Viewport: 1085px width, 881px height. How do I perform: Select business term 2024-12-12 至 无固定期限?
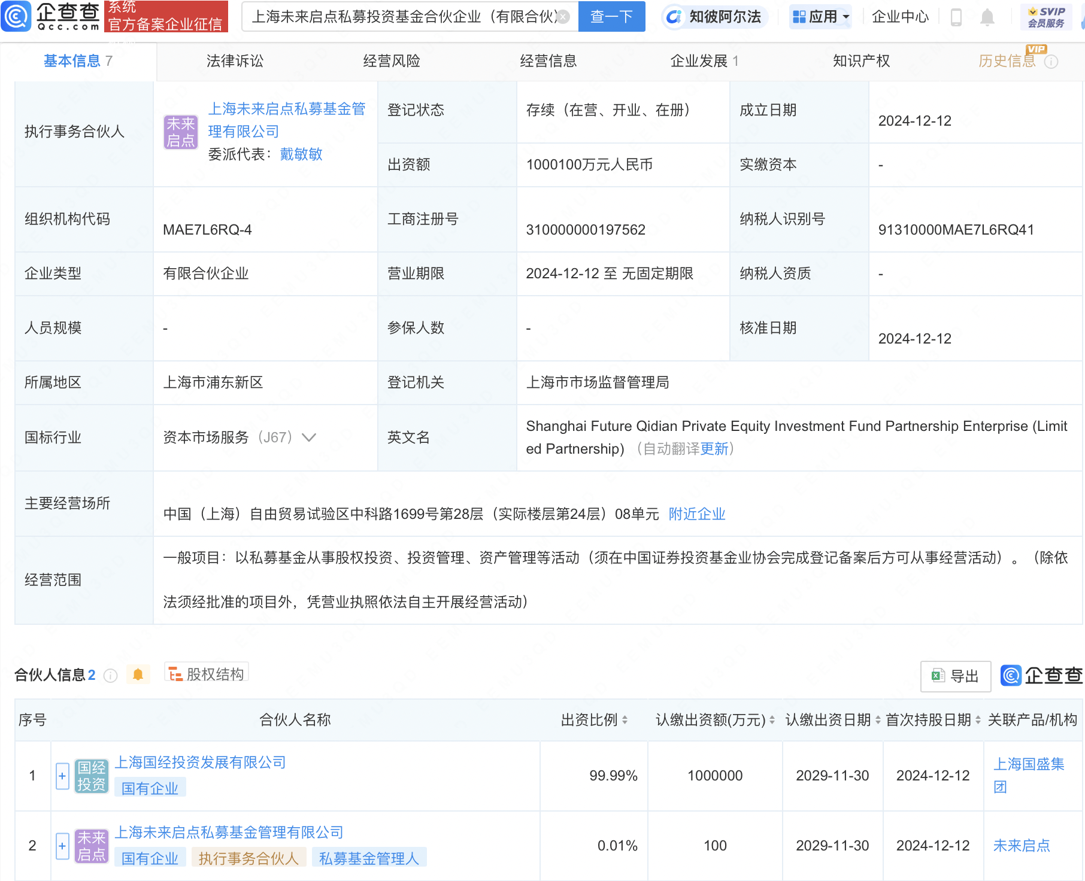coord(610,274)
